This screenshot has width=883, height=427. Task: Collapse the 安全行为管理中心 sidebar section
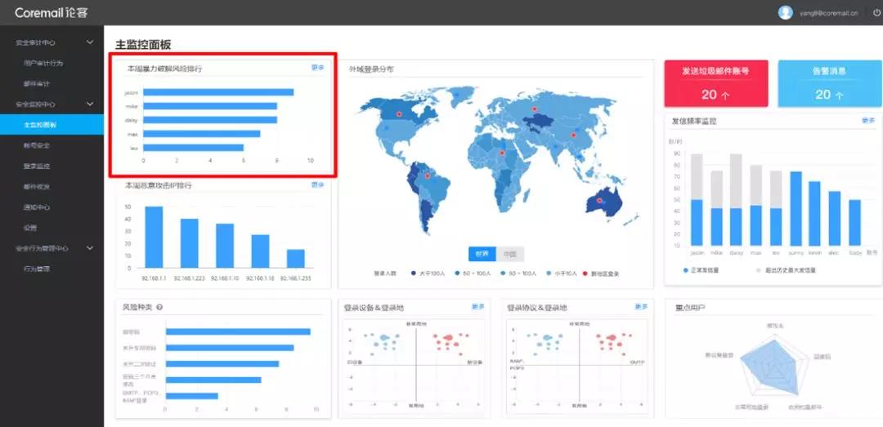(90, 248)
